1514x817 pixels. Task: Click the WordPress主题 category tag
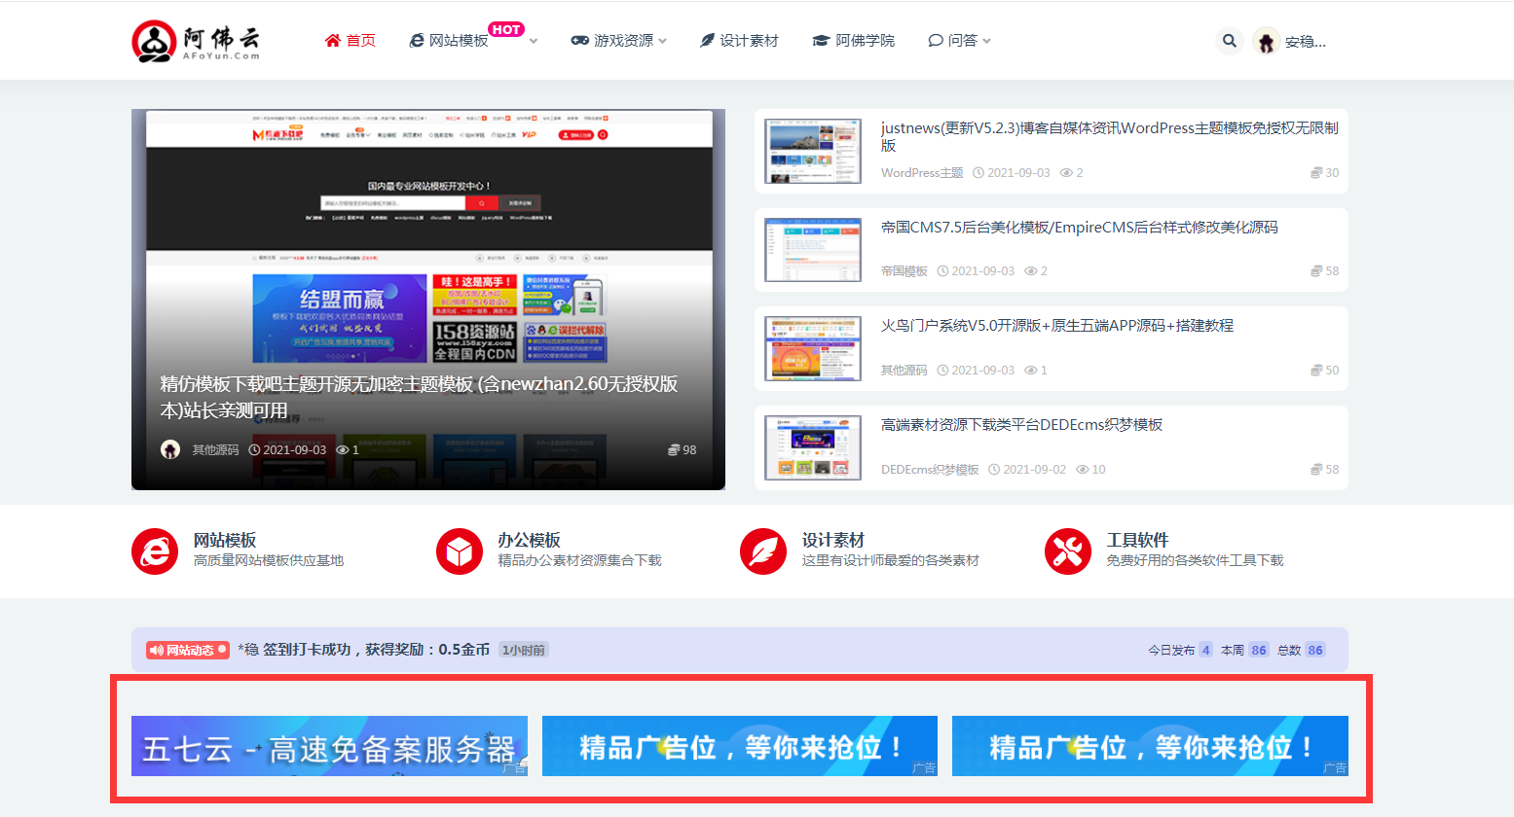coord(921,172)
